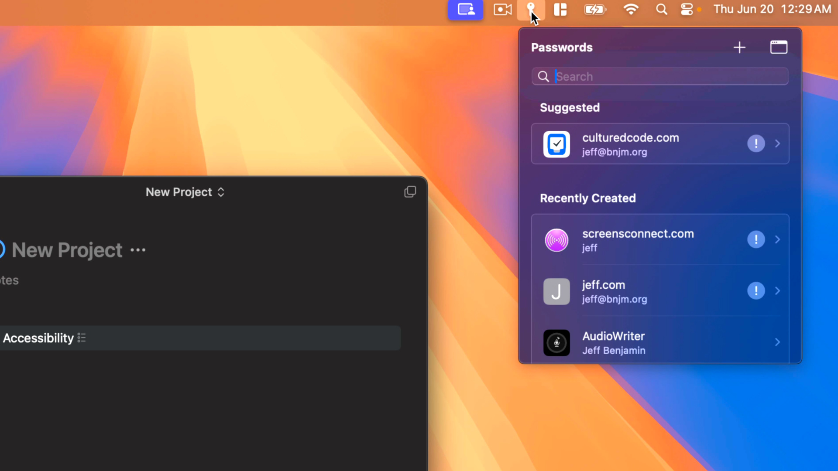Viewport: 838px width, 471px height.
Task: Click the checklist icon beside Accessibility
Action: 81,338
